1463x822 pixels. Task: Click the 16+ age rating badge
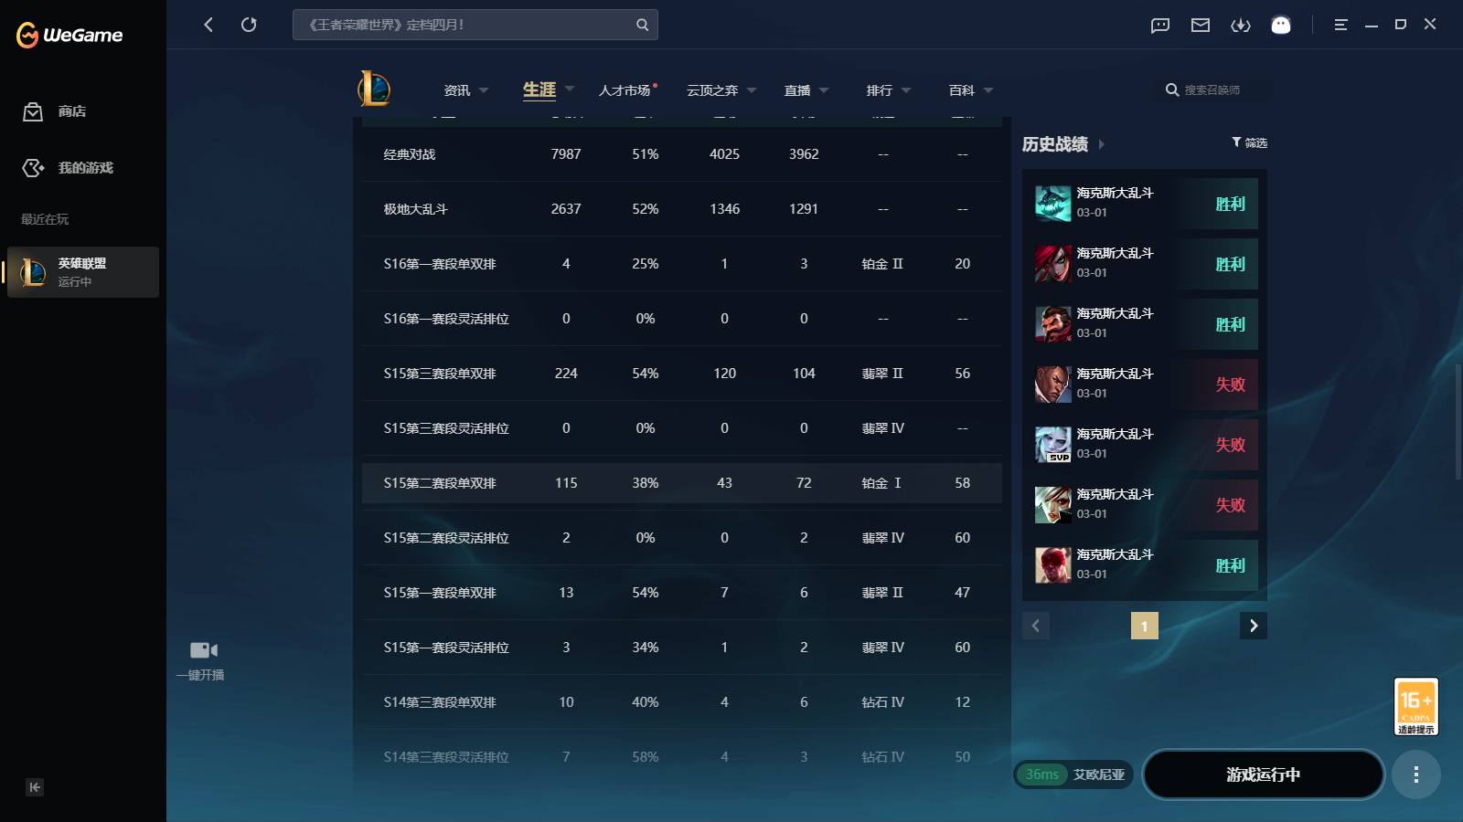pyautogui.click(x=1416, y=706)
